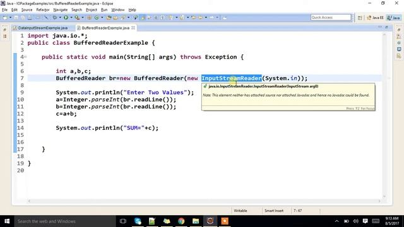Click the 7 : 67 cursor position status
The height and width of the screenshot is (227, 404).
297,211
